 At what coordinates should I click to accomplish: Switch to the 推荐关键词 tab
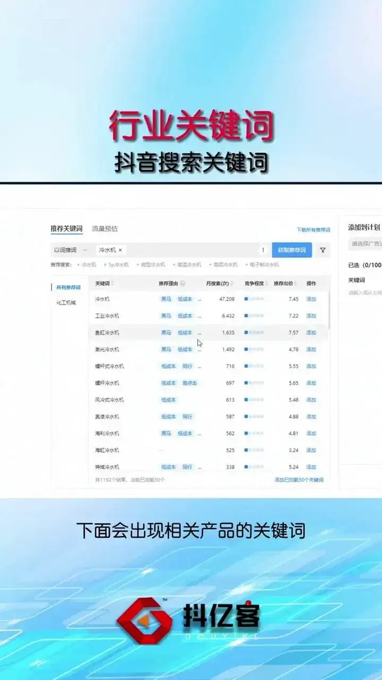(66, 229)
